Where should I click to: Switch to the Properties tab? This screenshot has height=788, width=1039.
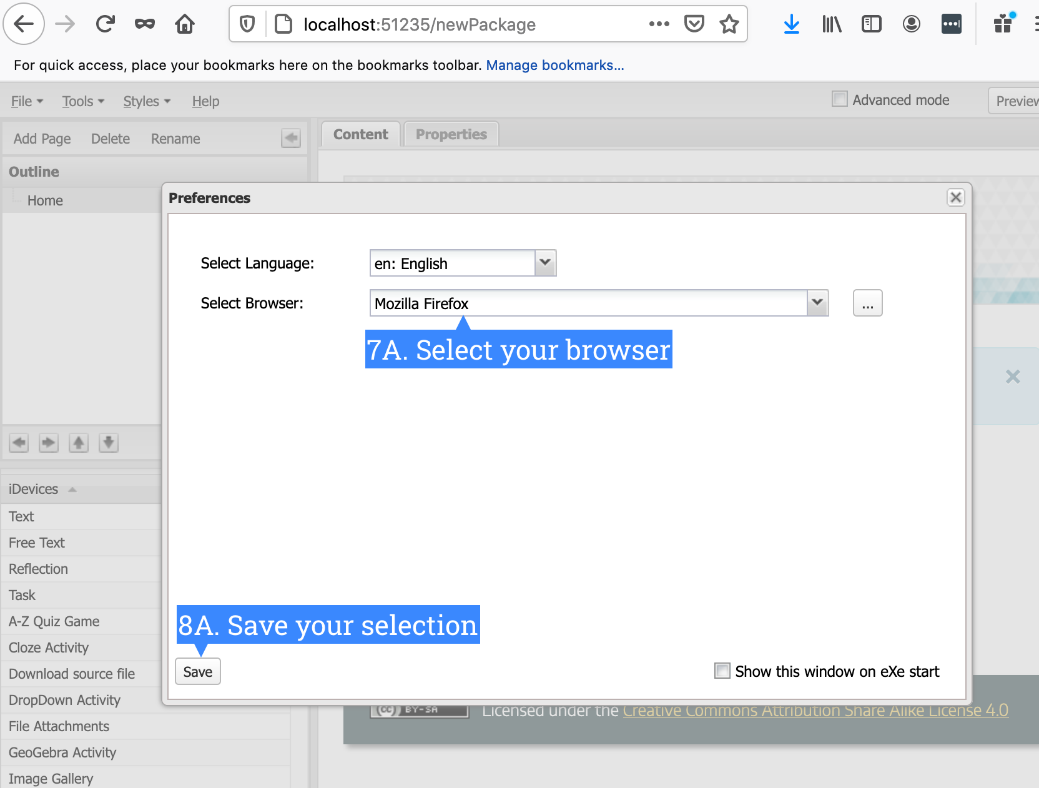click(x=451, y=134)
